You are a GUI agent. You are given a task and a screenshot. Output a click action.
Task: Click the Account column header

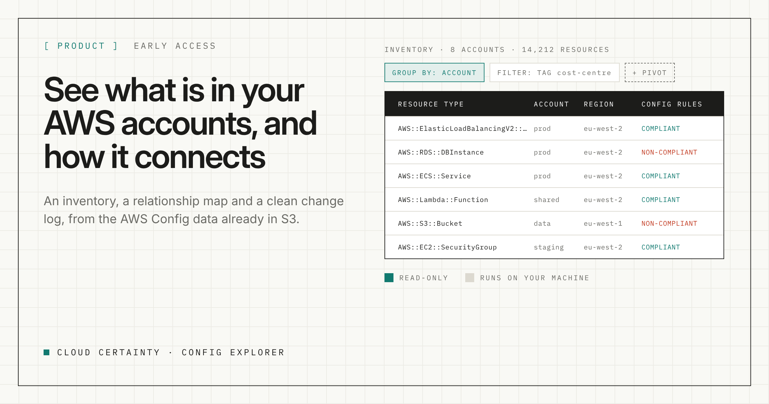[x=551, y=104]
